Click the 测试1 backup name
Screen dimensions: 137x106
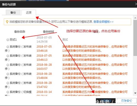click(13, 40)
